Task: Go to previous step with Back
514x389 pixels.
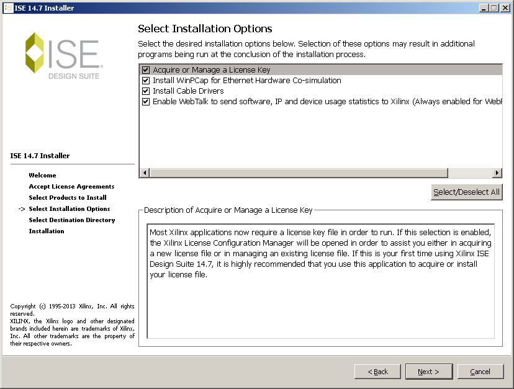Action: click(377, 372)
